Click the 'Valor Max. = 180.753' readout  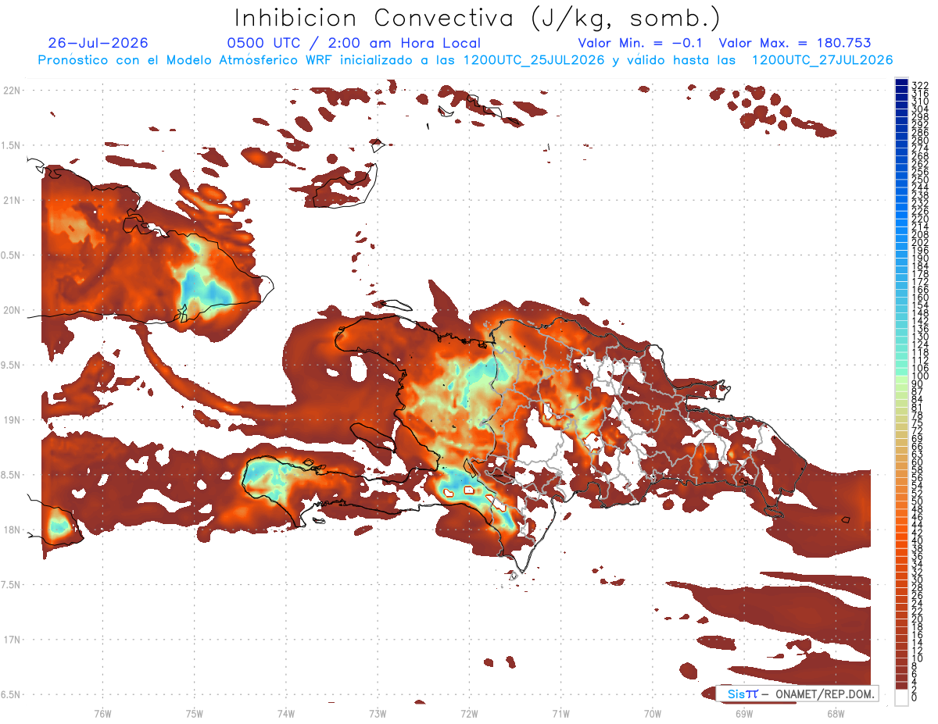pyautogui.click(x=795, y=43)
